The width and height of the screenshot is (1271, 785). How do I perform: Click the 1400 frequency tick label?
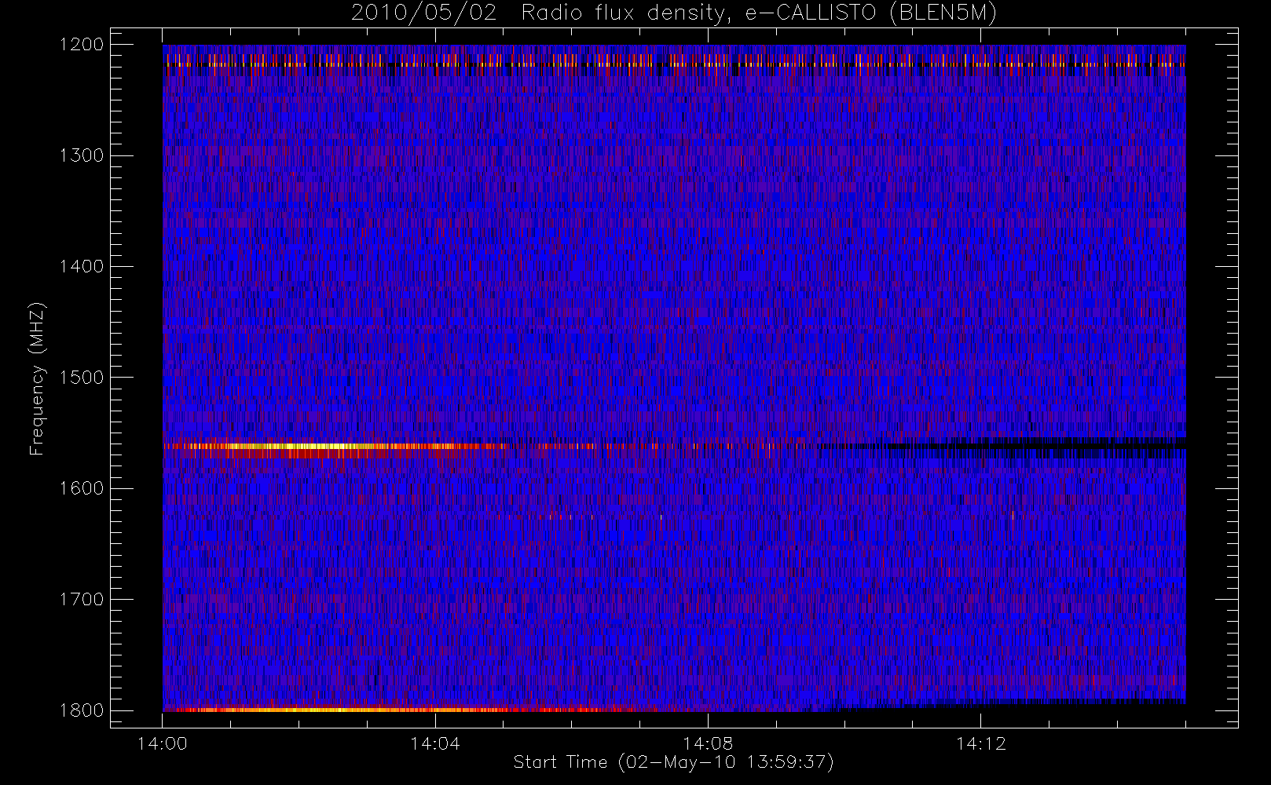(x=82, y=267)
